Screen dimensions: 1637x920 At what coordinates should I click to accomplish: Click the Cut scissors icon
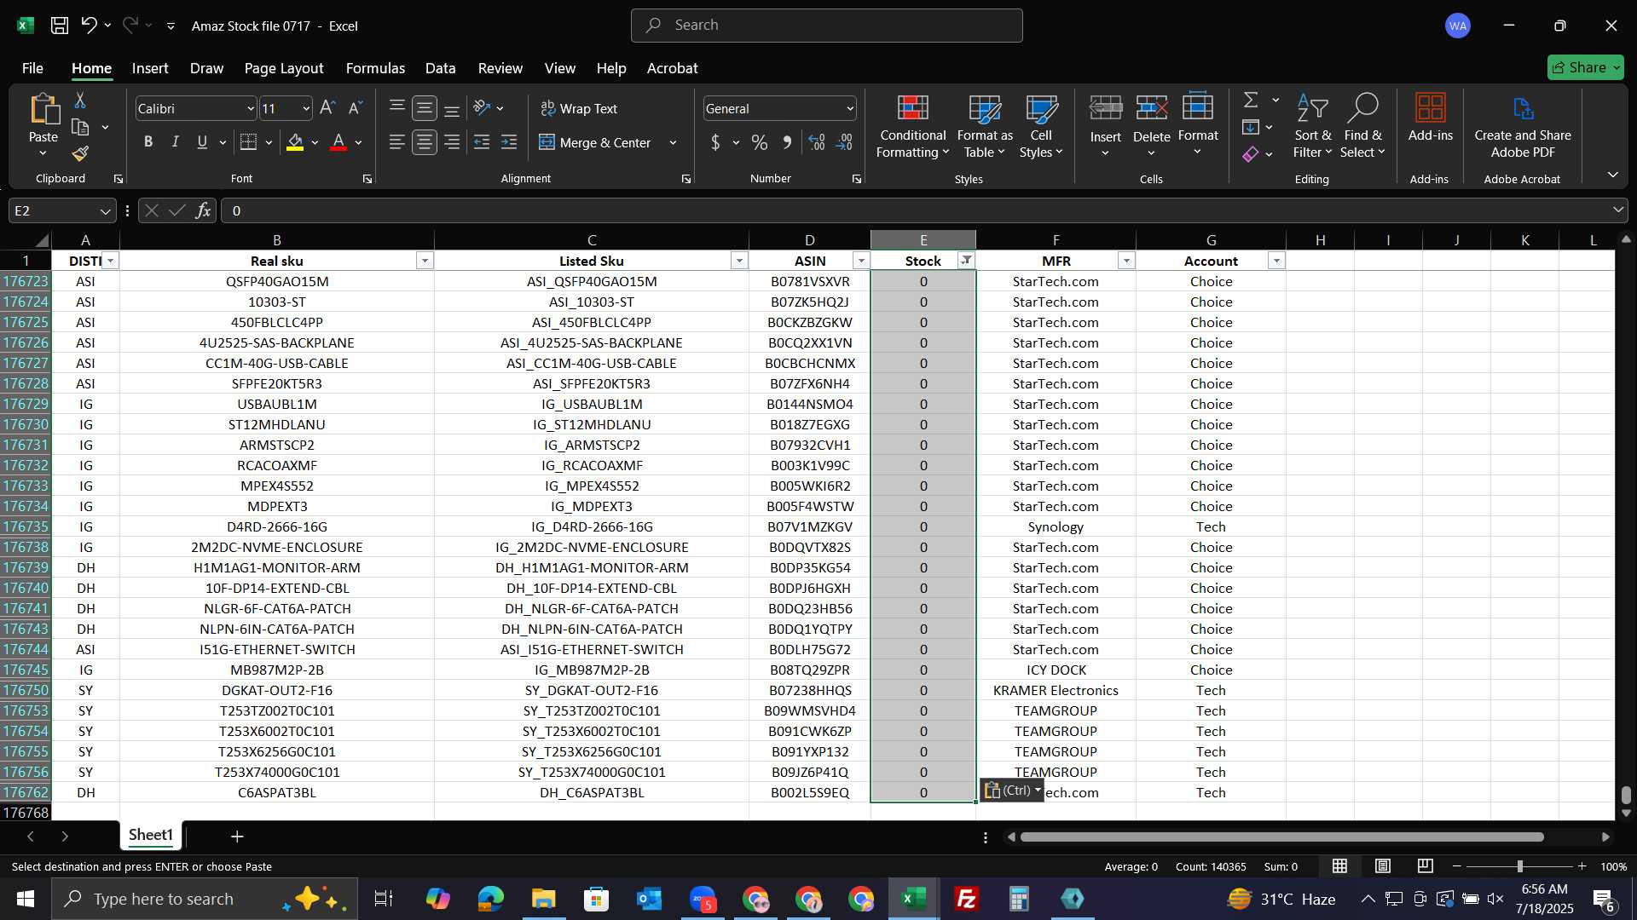[x=80, y=101]
